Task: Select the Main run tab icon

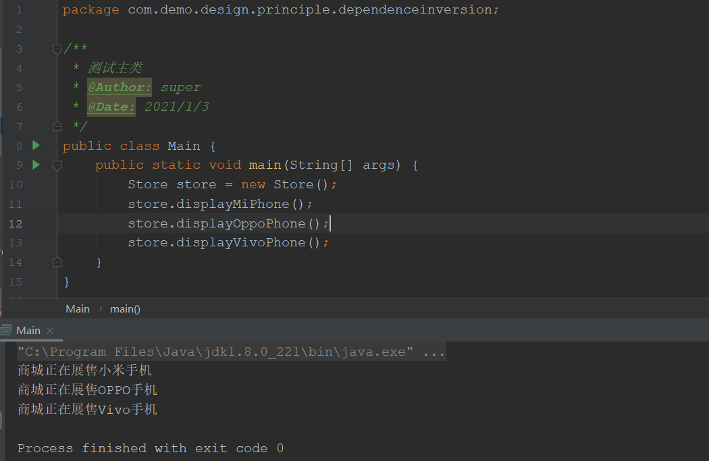Action: click(x=6, y=330)
